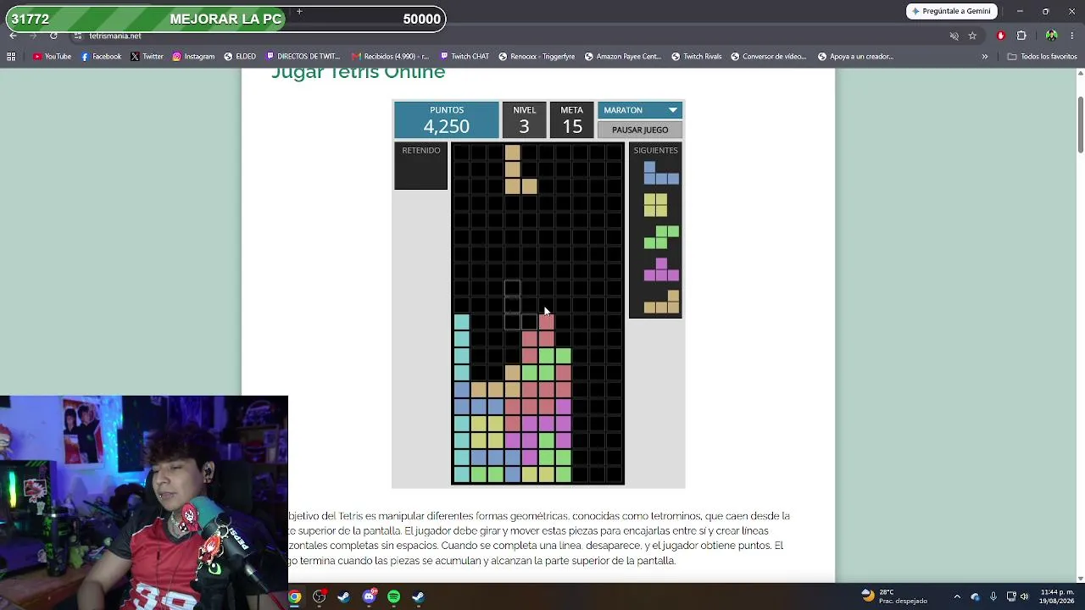Open Discord from taskbar

[x=369, y=596]
